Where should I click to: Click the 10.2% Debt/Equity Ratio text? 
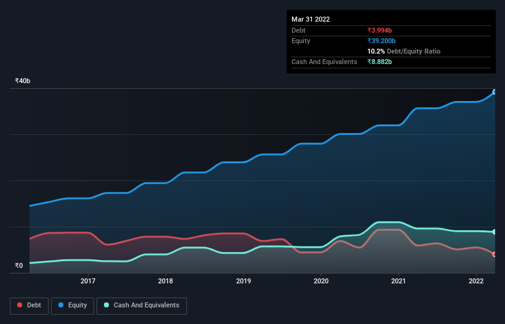404,51
